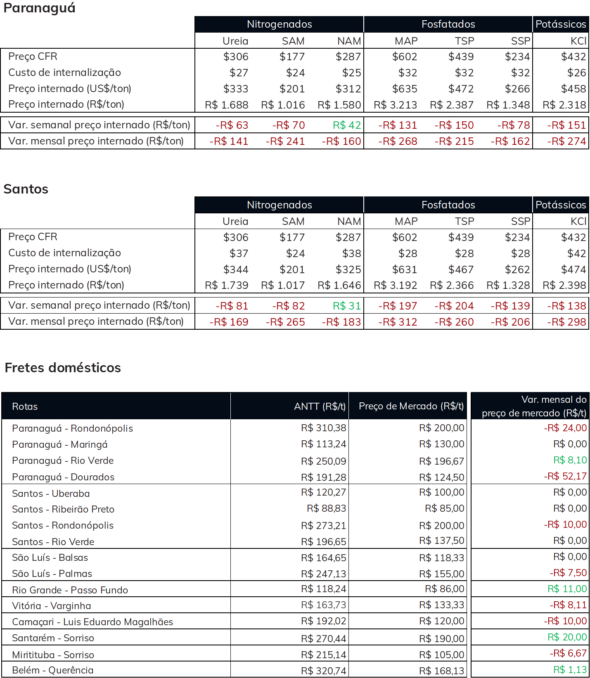Select Paranaguá Ureia internalization cost $27
The image size is (590, 678).
point(239,73)
